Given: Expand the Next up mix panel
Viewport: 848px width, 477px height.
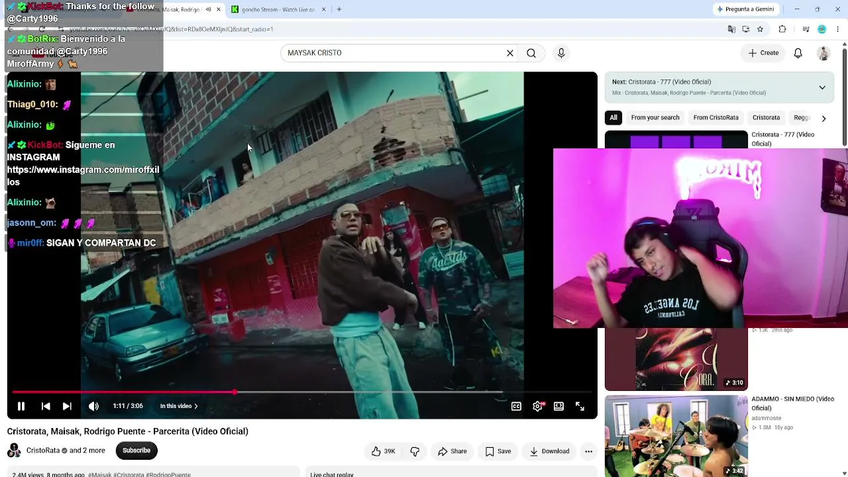Looking at the screenshot, I should (822, 87).
